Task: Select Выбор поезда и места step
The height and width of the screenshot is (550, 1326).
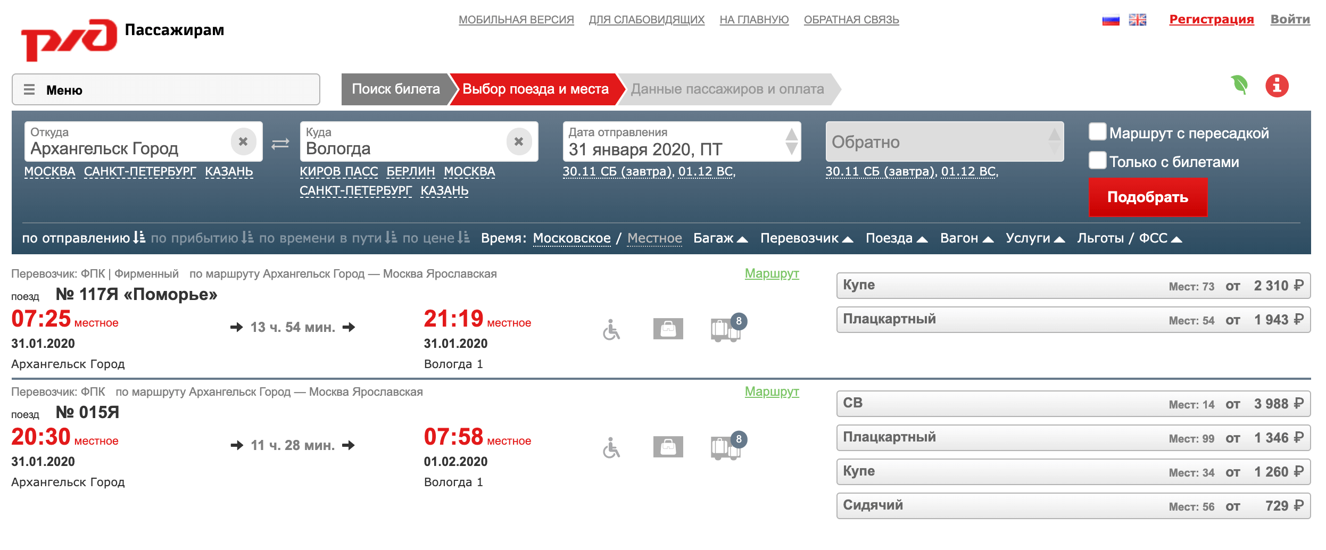Action: [535, 89]
